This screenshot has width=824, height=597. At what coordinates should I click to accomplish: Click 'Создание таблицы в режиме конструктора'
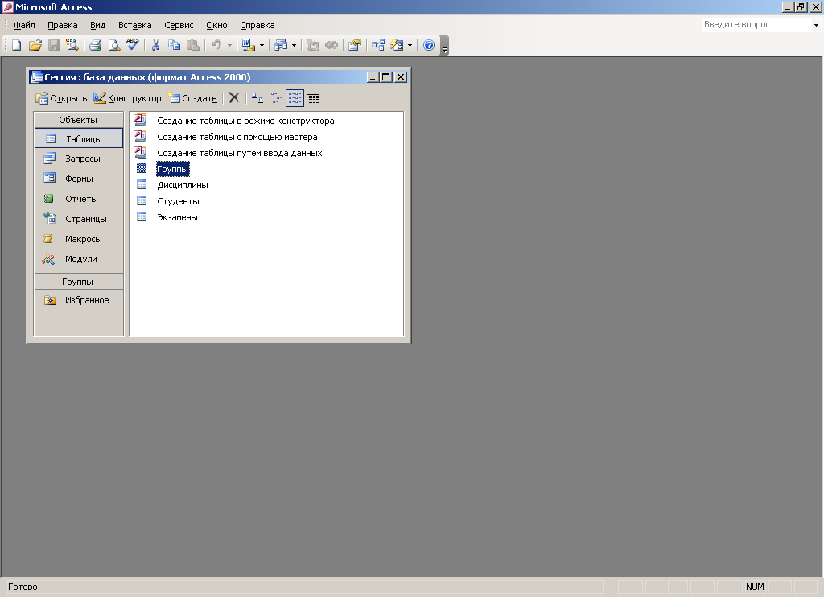[245, 121]
